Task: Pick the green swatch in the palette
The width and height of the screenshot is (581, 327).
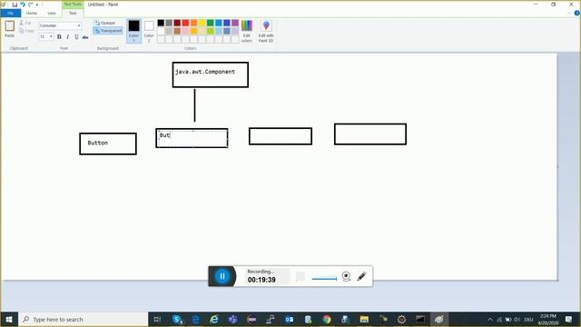Action: (x=210, y=23)
